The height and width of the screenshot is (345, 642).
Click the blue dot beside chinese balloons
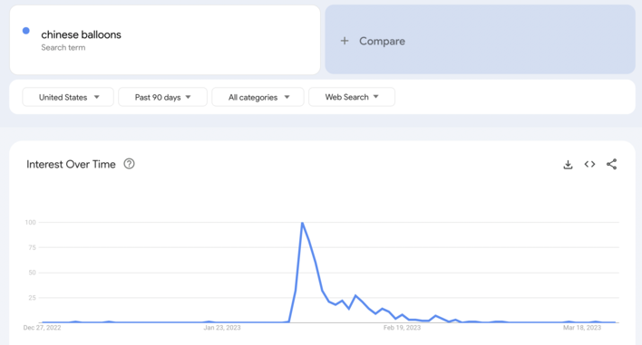[25, 31]
